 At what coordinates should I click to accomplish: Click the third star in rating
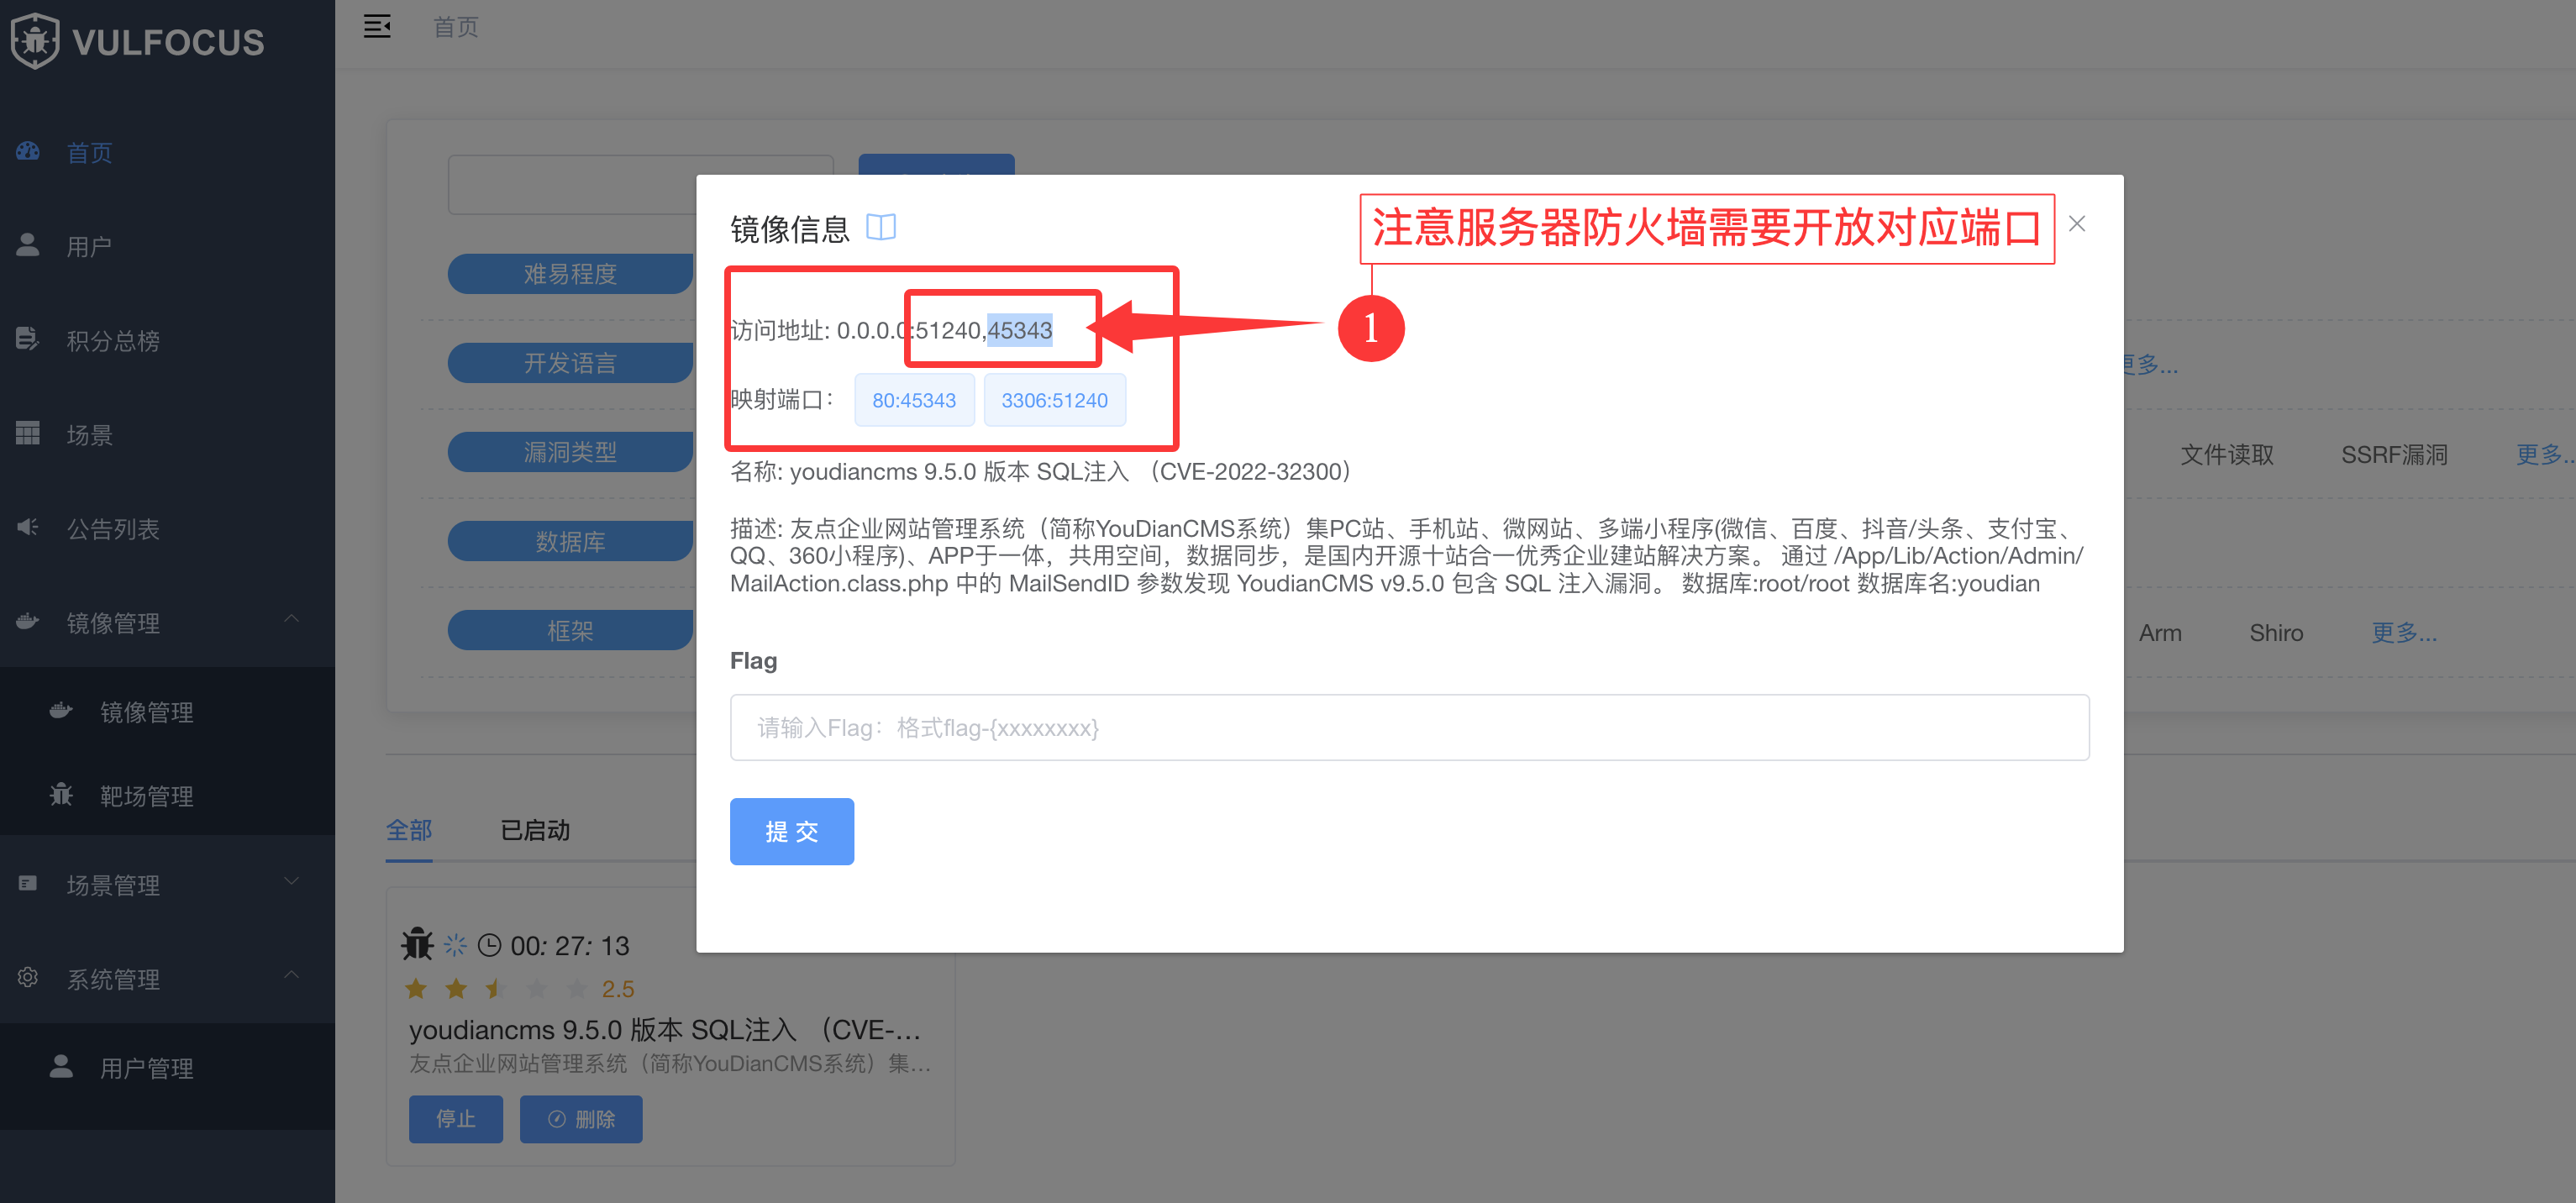pyautogui.click(x=496, y=989)
